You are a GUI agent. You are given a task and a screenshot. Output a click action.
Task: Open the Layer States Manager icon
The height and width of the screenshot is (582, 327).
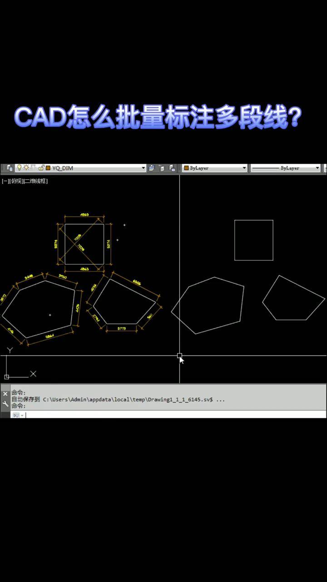tap(172, 168)
